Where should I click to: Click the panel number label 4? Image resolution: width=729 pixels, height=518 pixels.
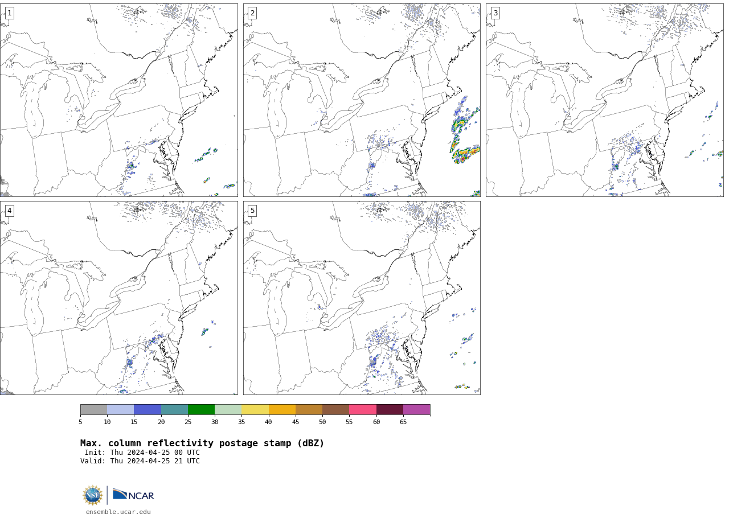[9, 211]
